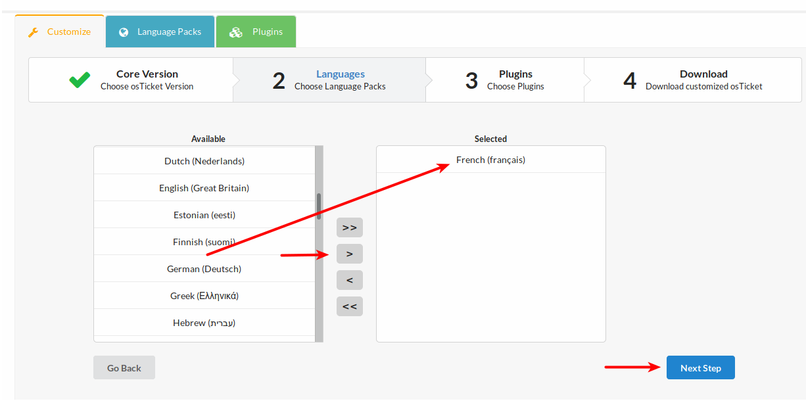The height and width of the screenshot is (401, 806).
Task: Jump to step 4 Download in wizard
Action: point(692,80)
